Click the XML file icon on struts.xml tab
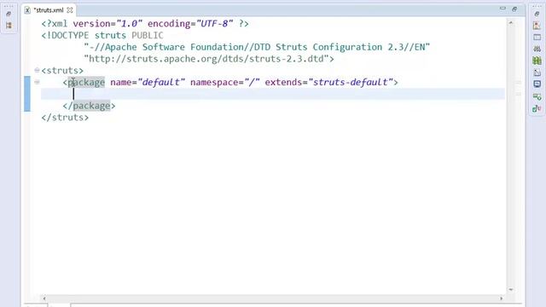Viewport: 546px width, 307px height. (27, 10)
